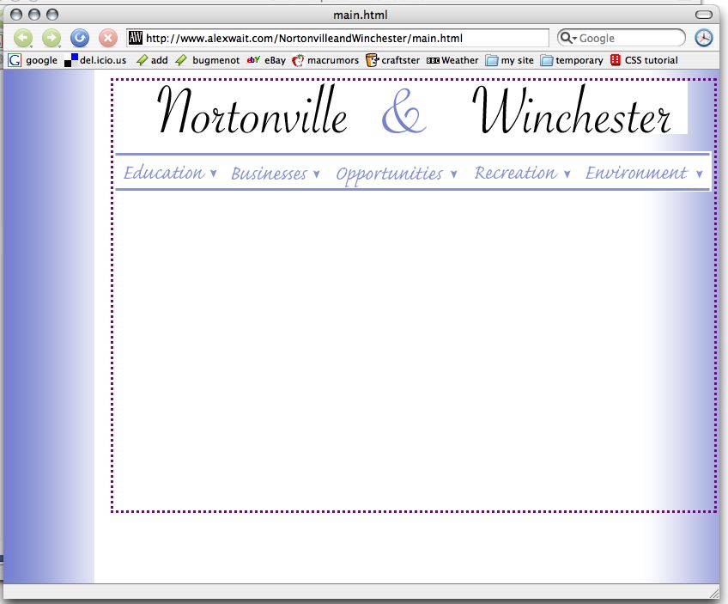This screenshot has width=728, height=604.
Task: Open the eBay bookmark
Action: pyautogui.click(x=275, y=60)
